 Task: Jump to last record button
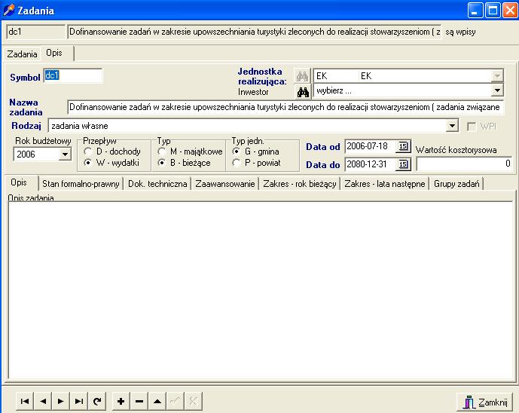click(79, 402)
